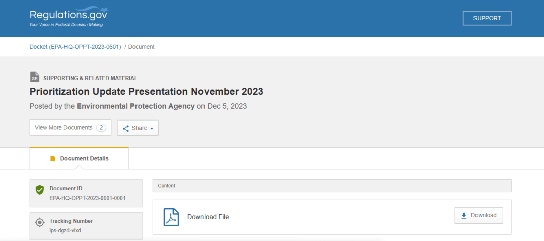Switch to the Document Details tab
This screenshot has height=241, width=544.
click(x=79, y=158)
